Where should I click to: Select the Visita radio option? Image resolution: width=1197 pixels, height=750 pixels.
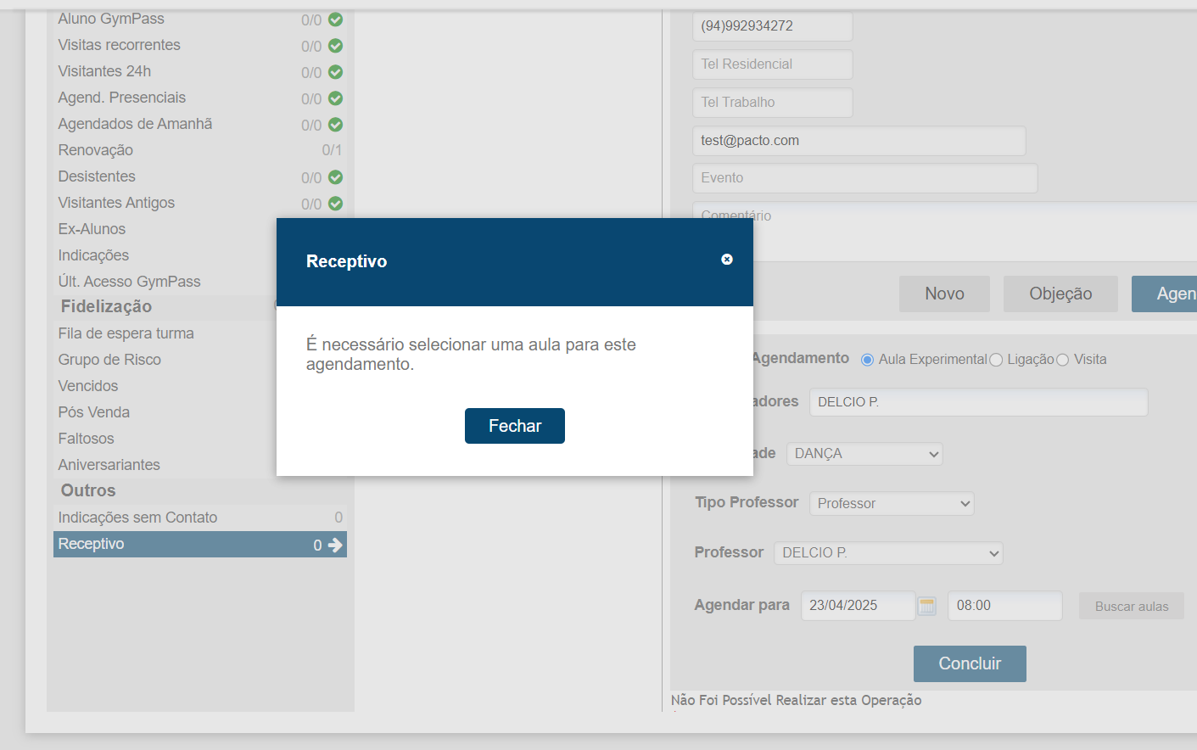1062,360
